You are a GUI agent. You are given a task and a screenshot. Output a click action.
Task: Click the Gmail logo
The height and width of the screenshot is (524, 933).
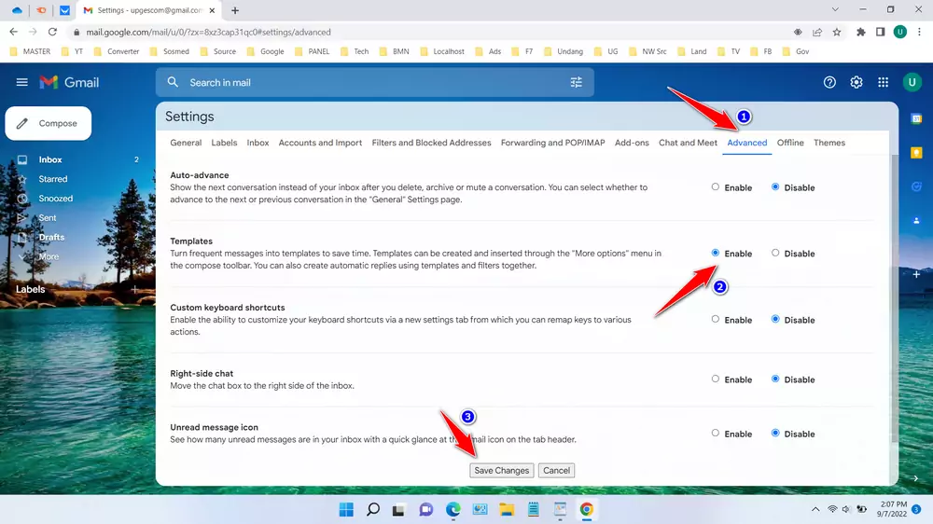point(70,82)
